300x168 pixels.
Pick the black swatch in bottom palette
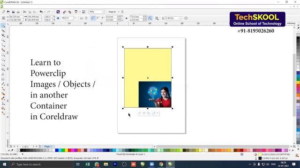(x=22, y=150)
